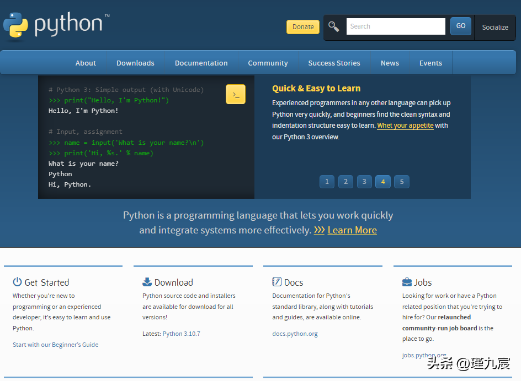Follow the Whet your appetite link
This screenshot has height=381, width=521.
[x=405, y=126]
